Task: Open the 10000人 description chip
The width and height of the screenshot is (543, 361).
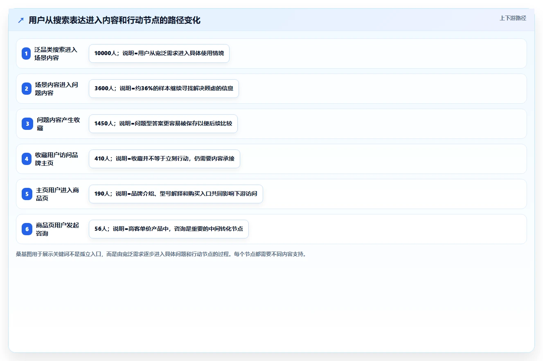Action: click(159, 53)
